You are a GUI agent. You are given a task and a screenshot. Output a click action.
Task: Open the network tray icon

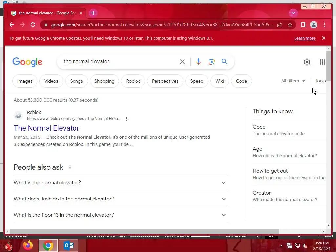[297, 246]
